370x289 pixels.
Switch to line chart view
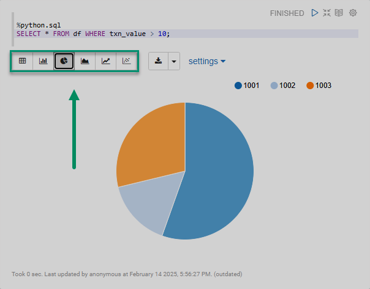tap(106, 61)
